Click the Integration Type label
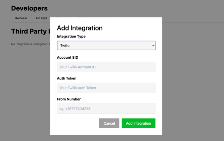Image resolution: width=224 pixels, height=141 pixels. [x=71, y=37]
